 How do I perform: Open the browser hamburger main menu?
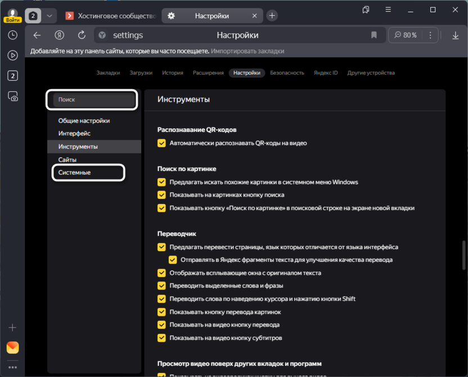388,10
